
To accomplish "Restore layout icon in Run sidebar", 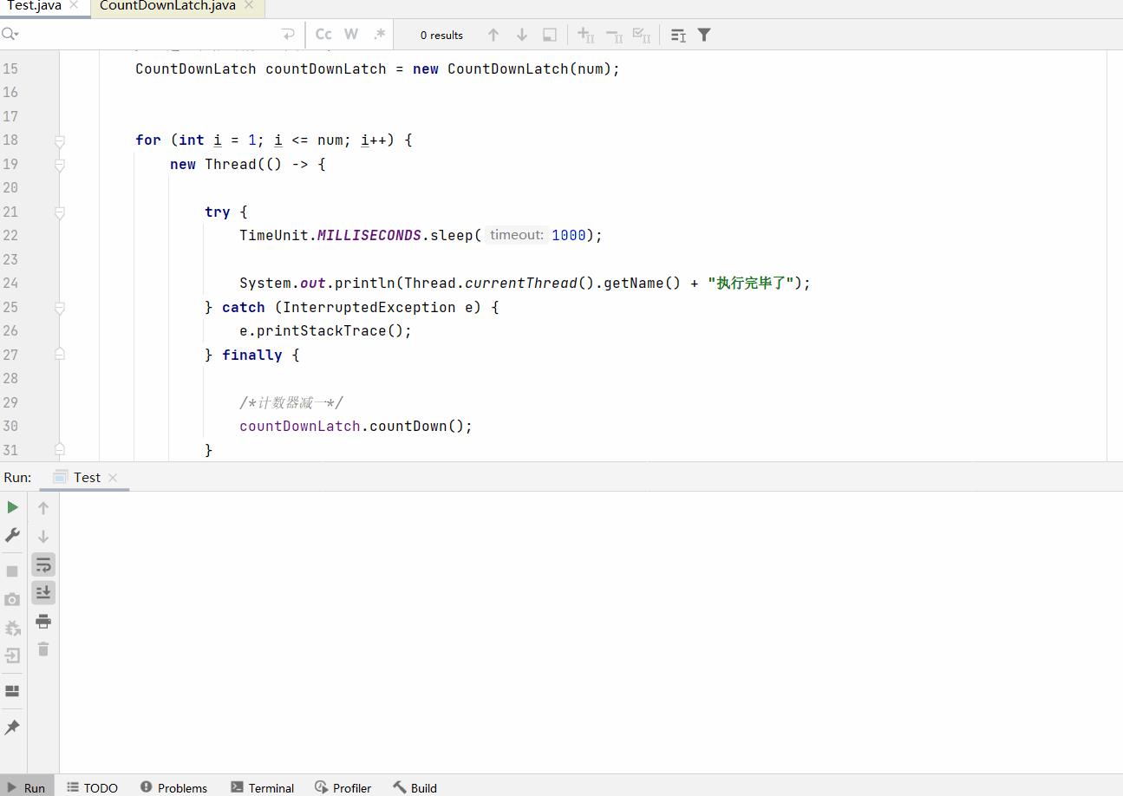I will [12, 691].
